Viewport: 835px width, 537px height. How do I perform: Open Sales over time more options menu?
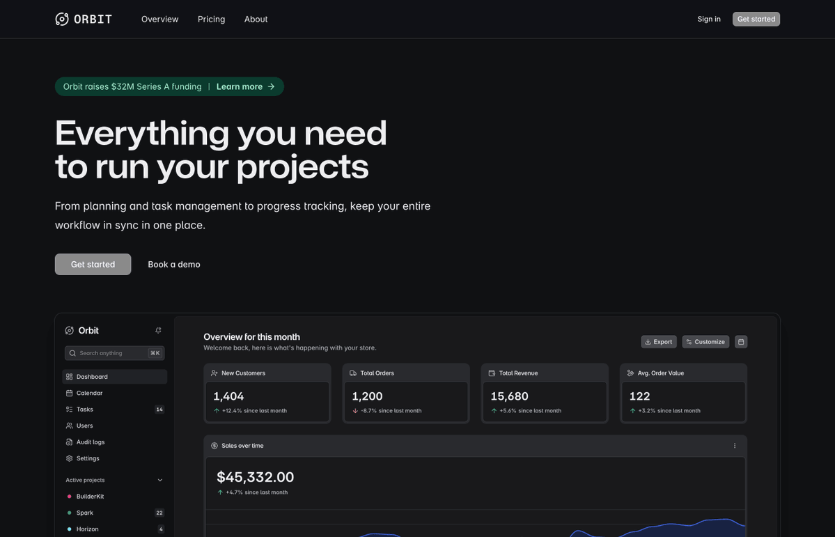click(735, 446)
